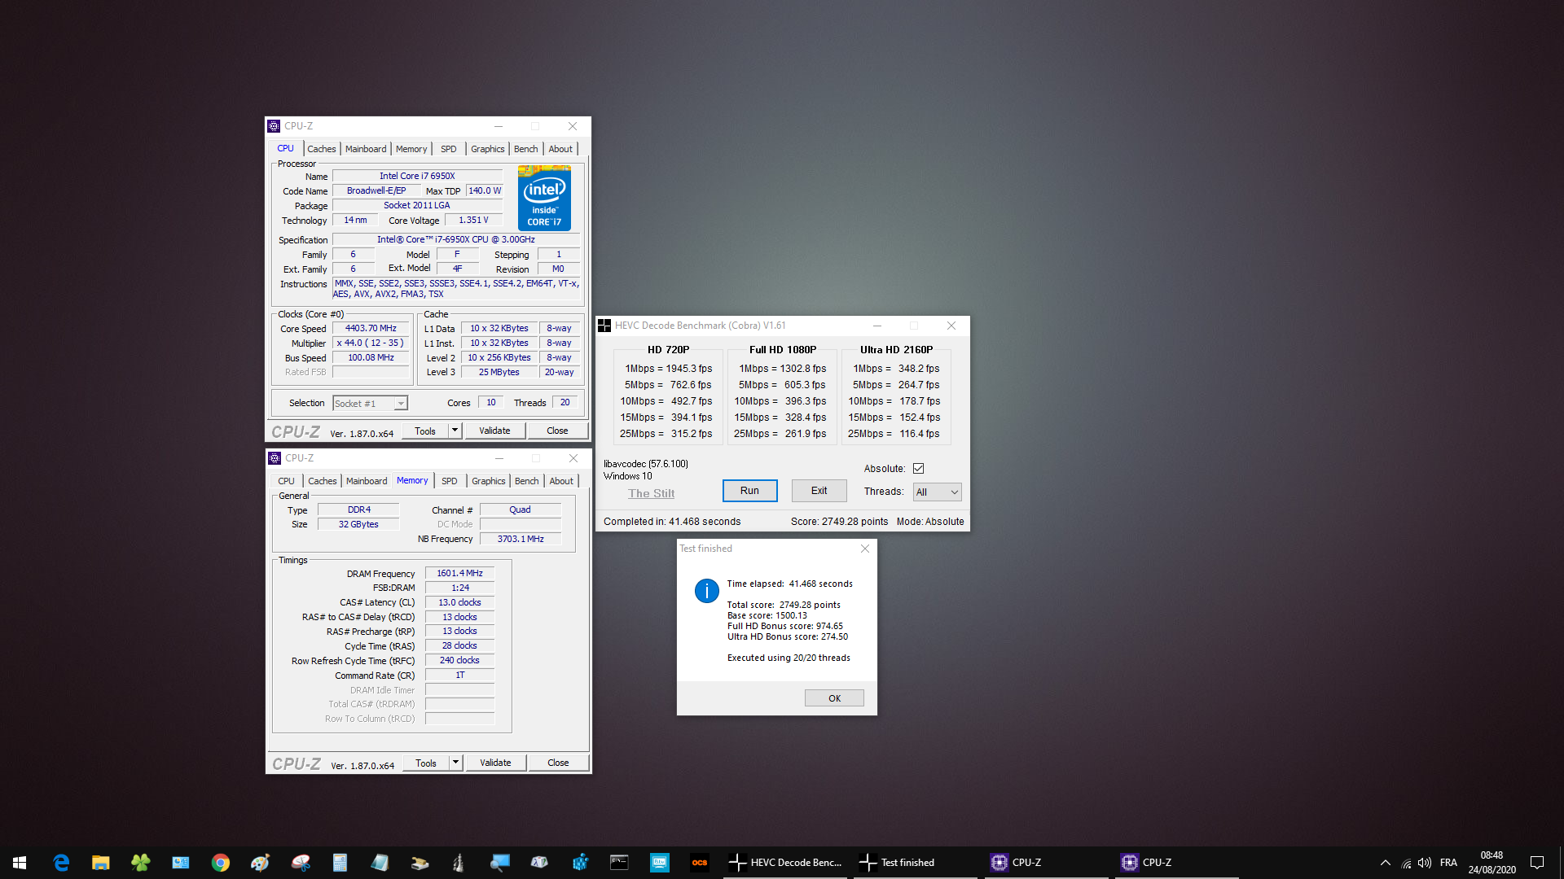
Task: Click the Name field Intel Core i7 6950X
Action: [417, 176]
